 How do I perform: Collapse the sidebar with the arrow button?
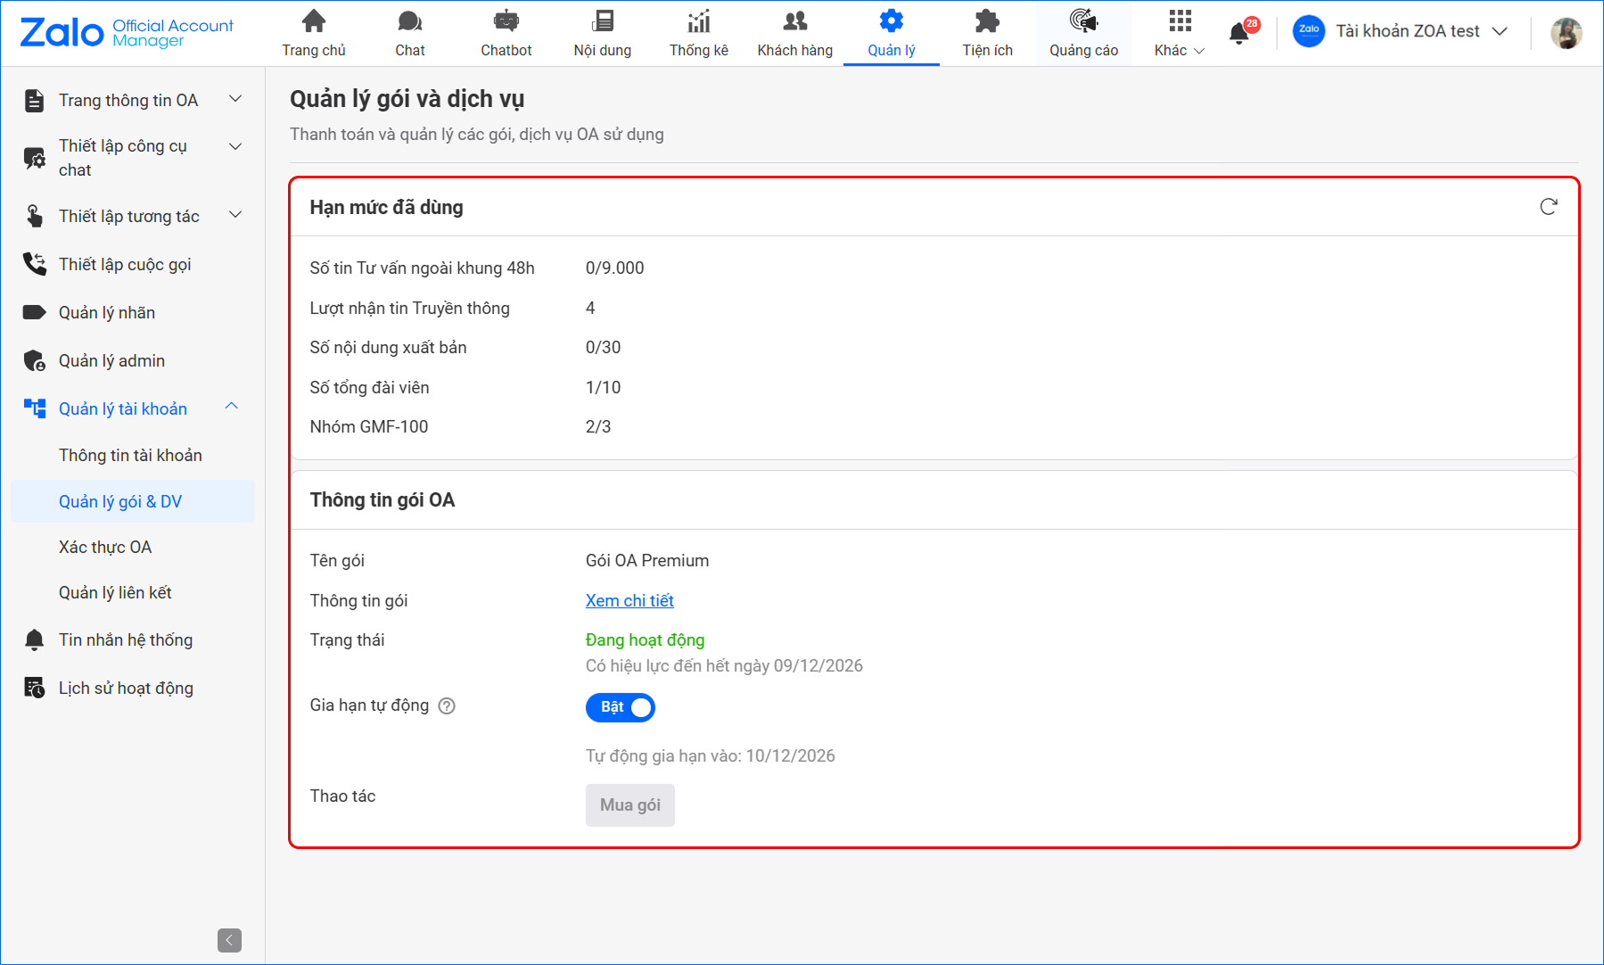point(229,940)
